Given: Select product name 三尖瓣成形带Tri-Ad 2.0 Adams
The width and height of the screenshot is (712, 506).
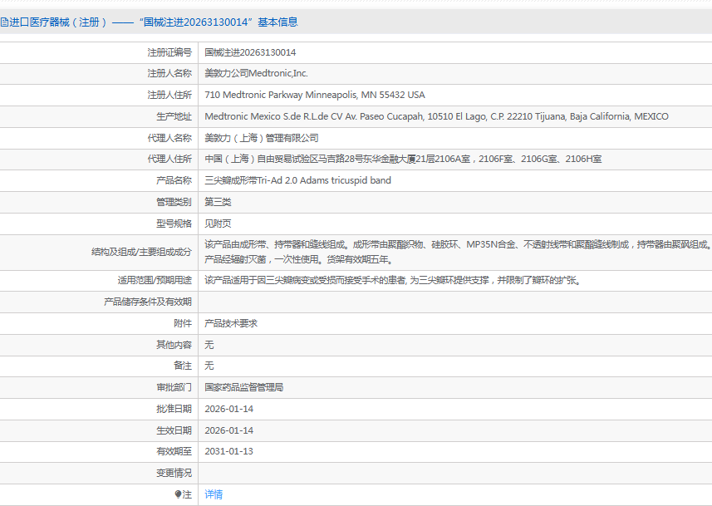Looking at the screenshot, I should pos(297,180).
